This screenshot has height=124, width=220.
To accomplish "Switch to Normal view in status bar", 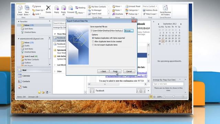I will tap(151, 97).
